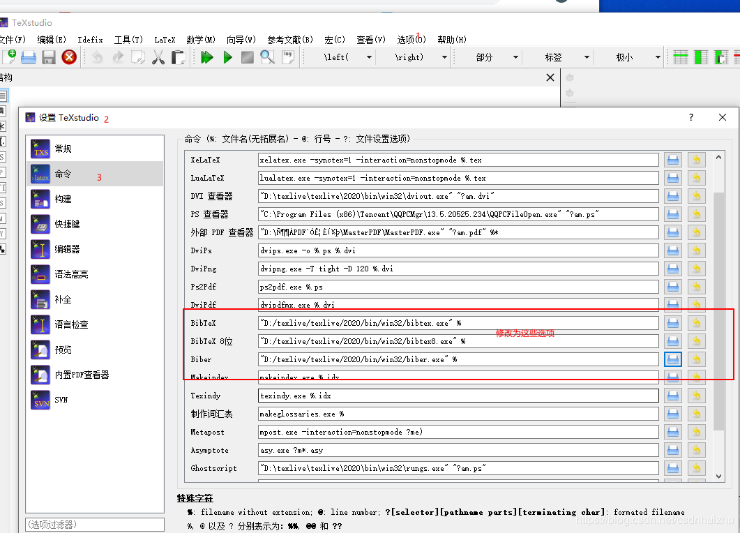Open the log viewer toolbar icon
Screen dimensions: 740x533
coord(287,58)
